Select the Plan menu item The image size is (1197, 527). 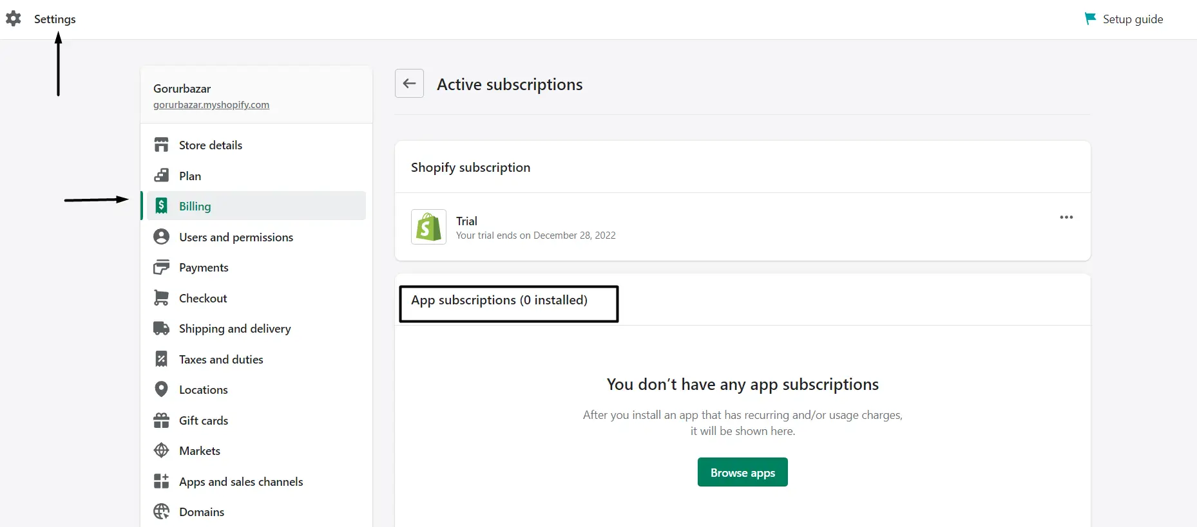pos(256,176)
